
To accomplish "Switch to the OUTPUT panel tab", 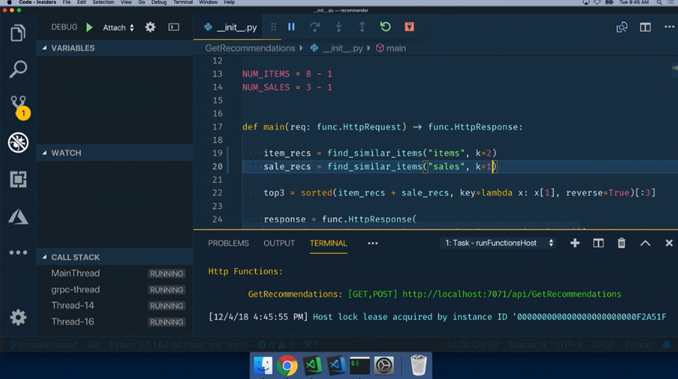I will (x=279, y=243).
